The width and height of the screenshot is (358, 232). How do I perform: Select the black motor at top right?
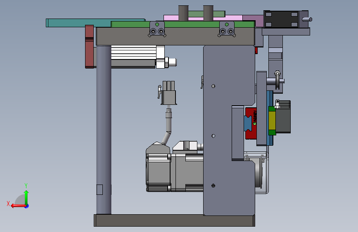[281, 19]
